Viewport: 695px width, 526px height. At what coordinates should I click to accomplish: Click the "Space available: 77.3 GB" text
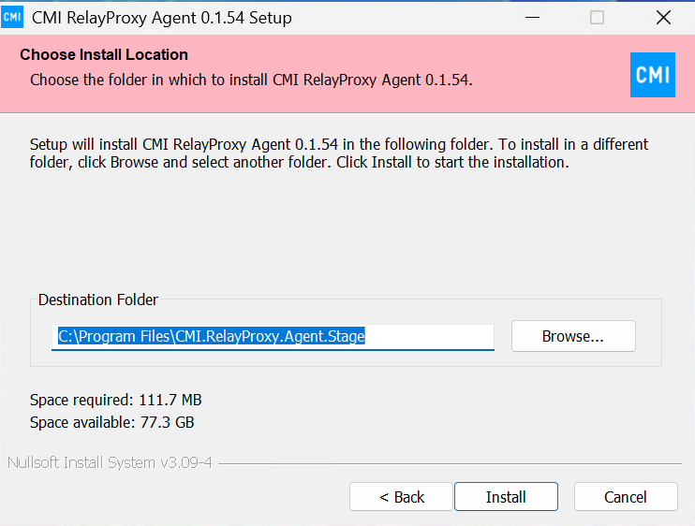[x=112, y=422]
